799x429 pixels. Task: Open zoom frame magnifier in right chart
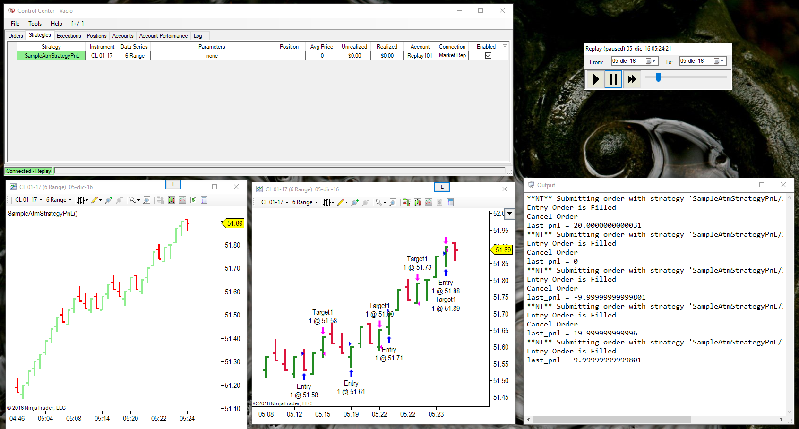click(393, 202)
